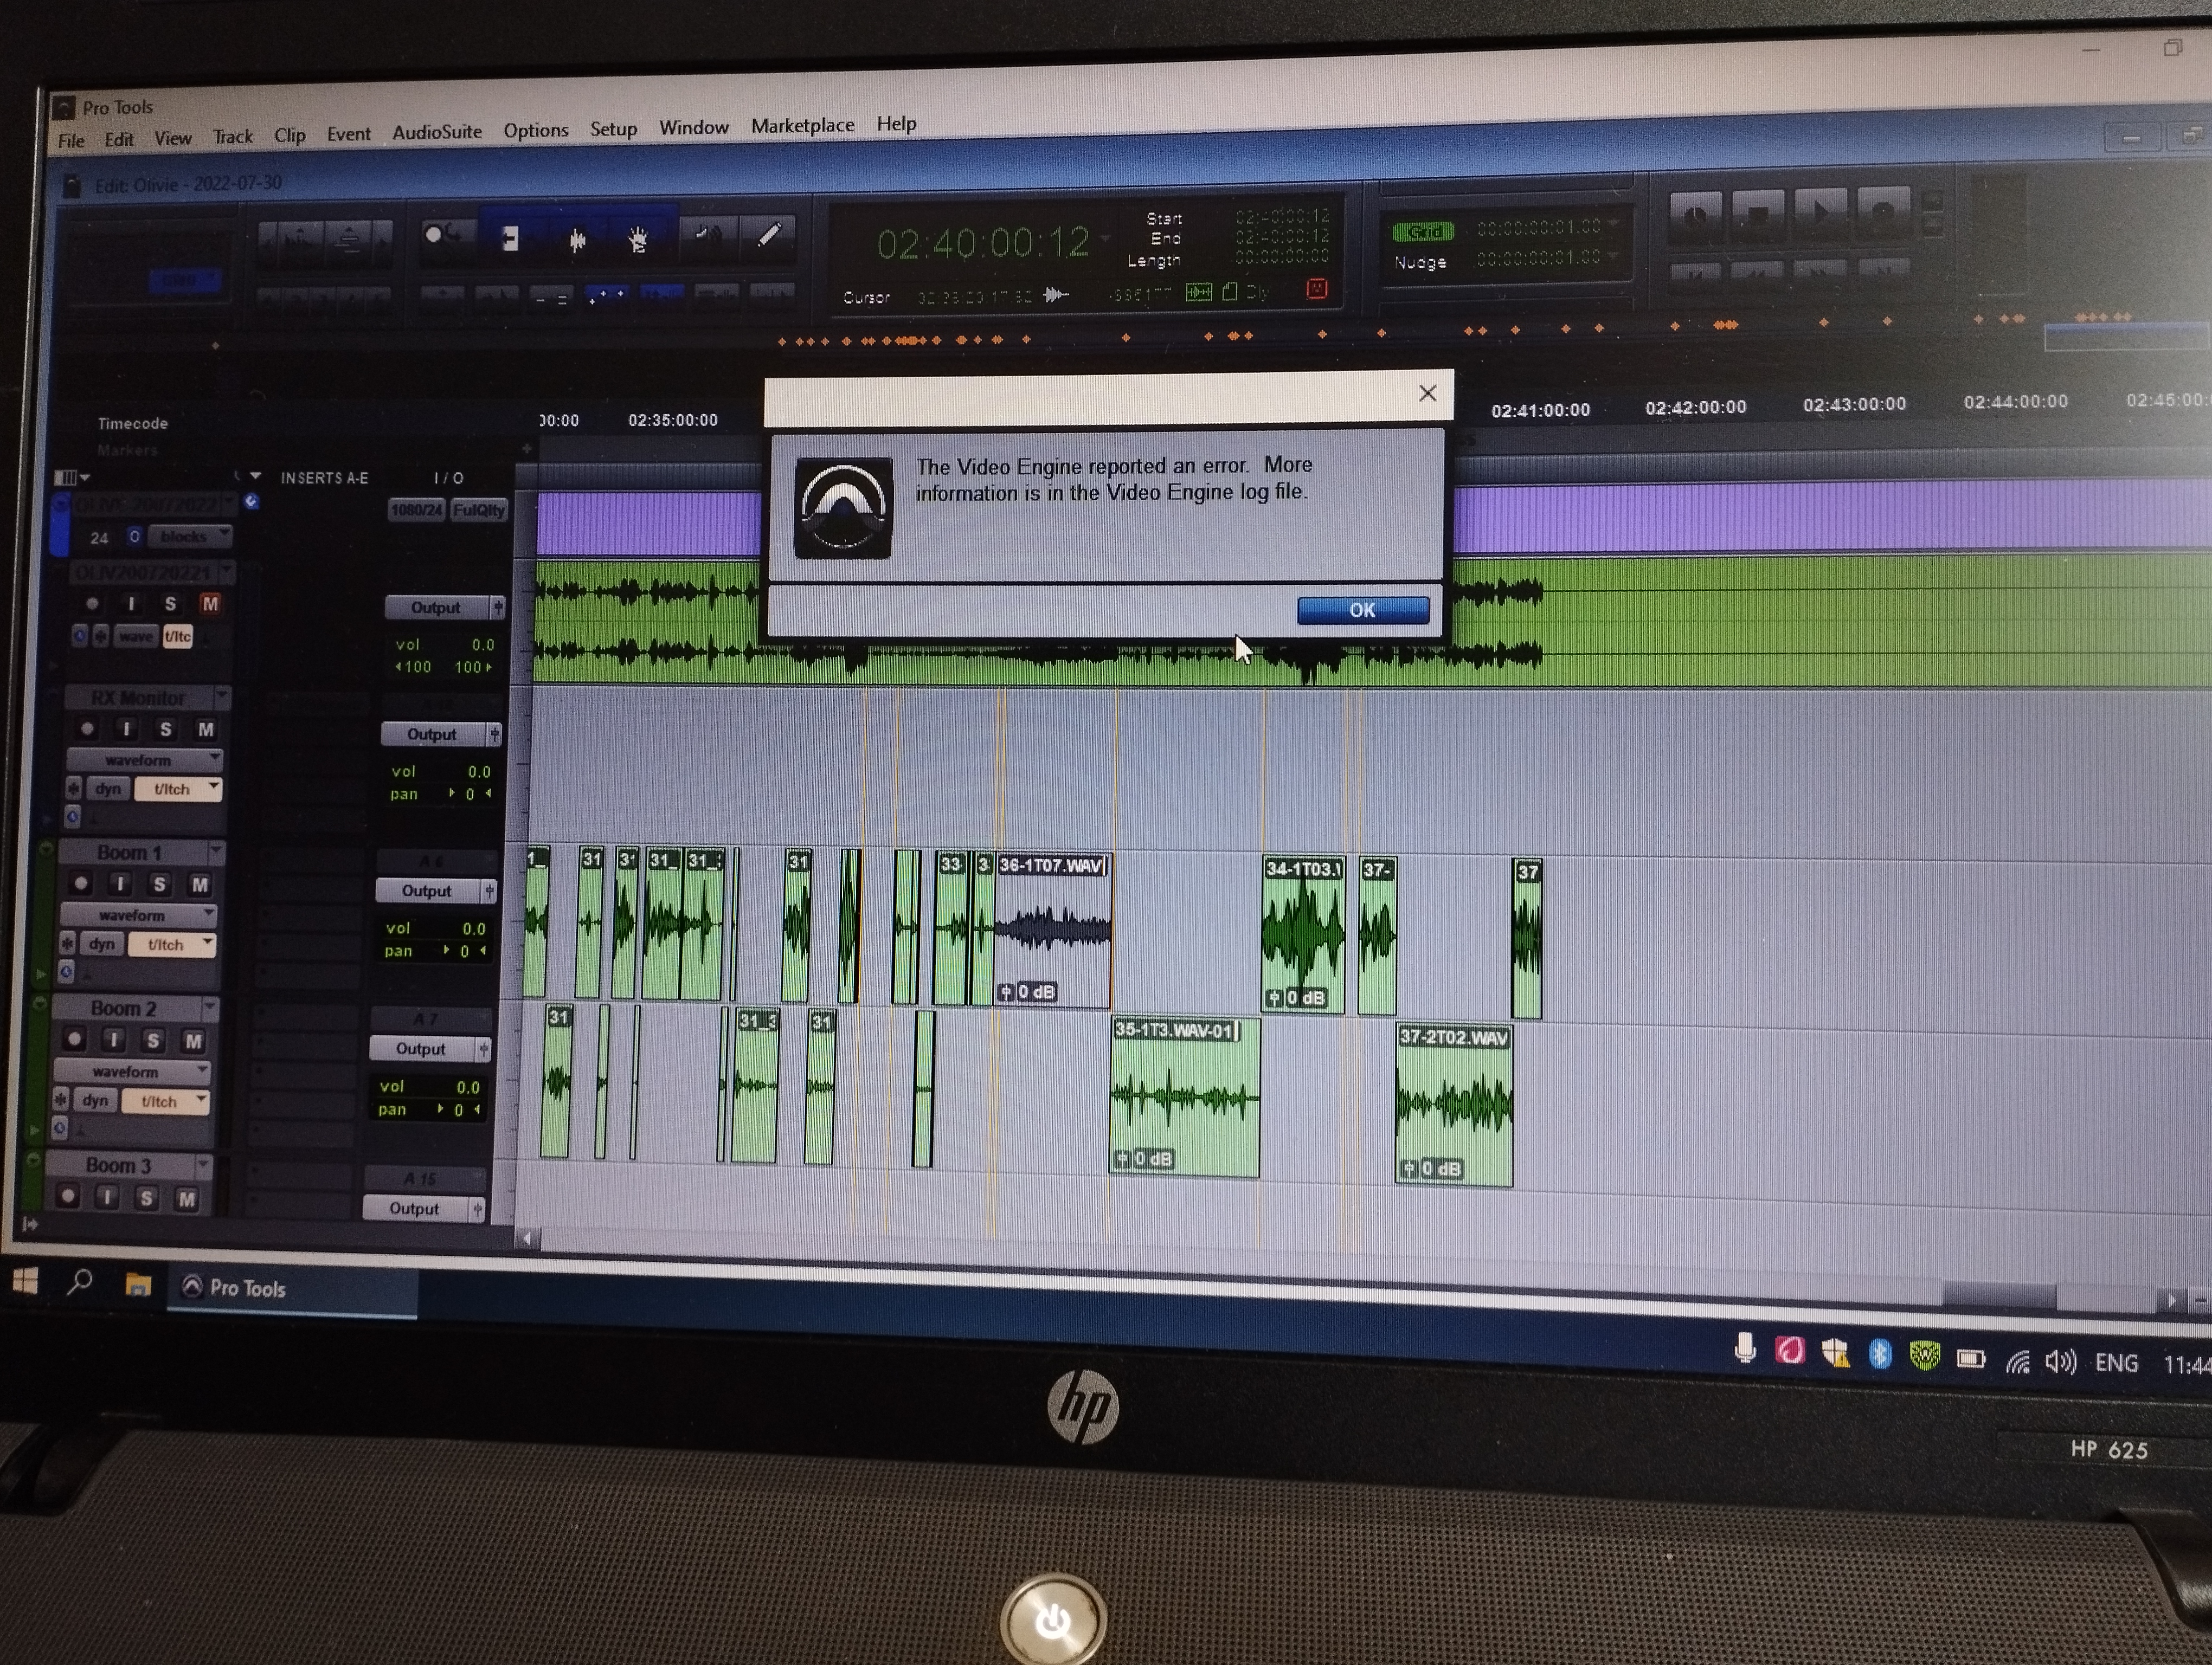Open the AudioSuite menu
2212x1665 pixels.
coord(436,132)
